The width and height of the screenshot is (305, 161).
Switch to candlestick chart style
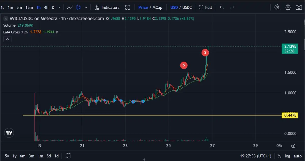(x=78, y=8)
